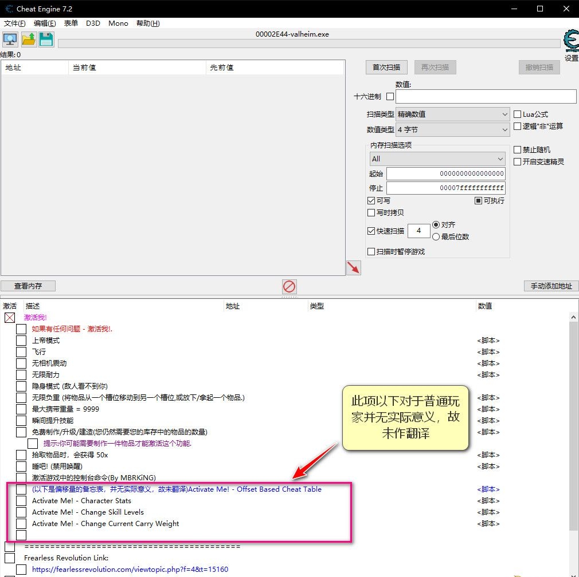Screen dimensions: 579x577
Task: Click the red arrow add-to-address-list icon
Action: tap(353, 267)
